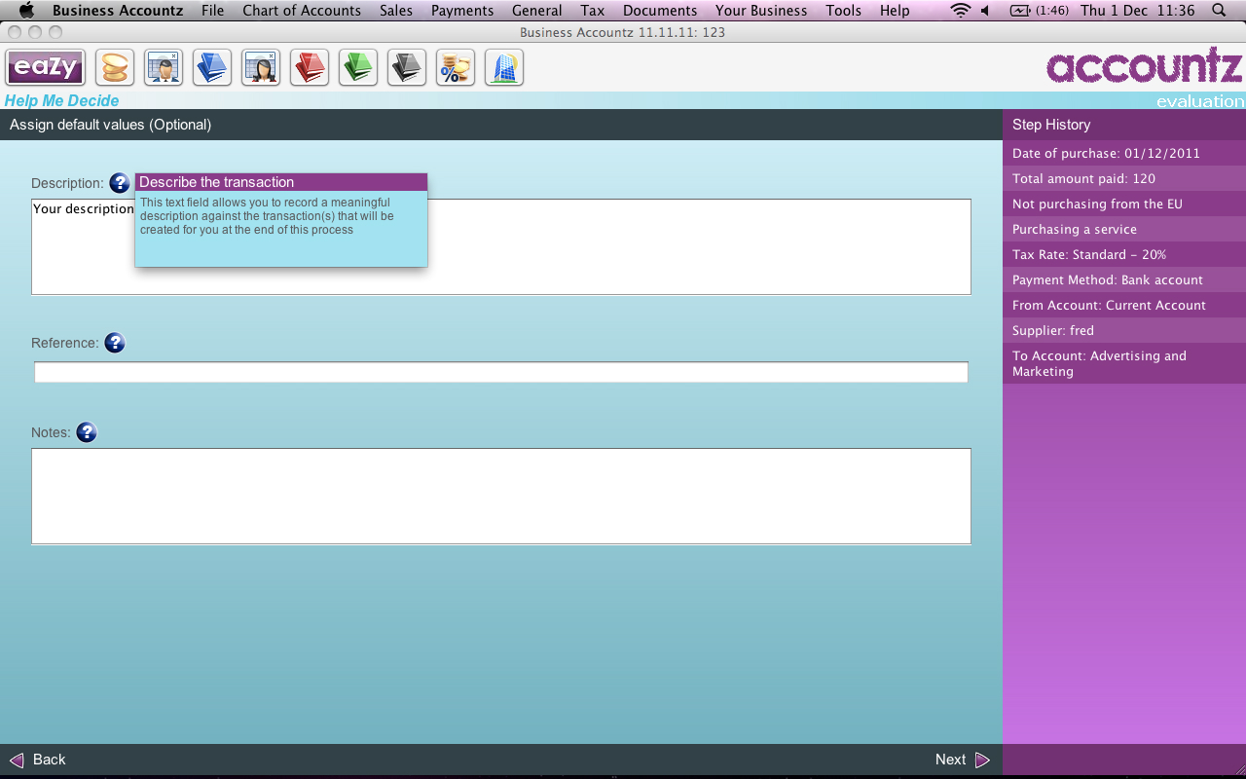Open the File menu
1246x779 pixels.
tap(212, 11)
